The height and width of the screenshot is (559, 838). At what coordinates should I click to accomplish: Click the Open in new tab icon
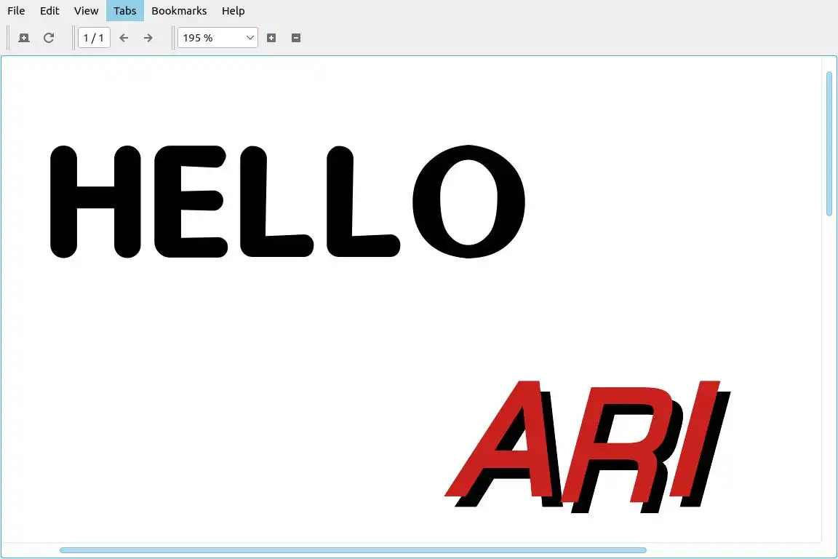pyautogui.click(x=24, y=38)
